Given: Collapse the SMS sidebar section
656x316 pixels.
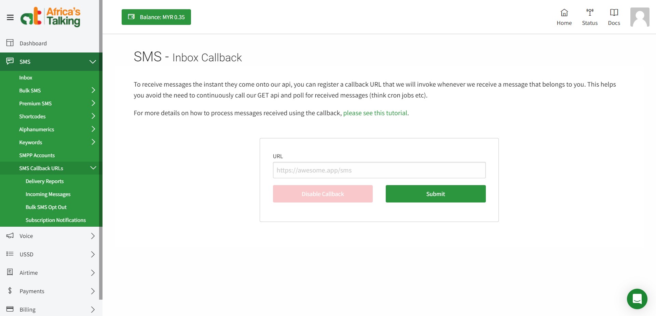Looking at the screenshot, I should (93, 62).
